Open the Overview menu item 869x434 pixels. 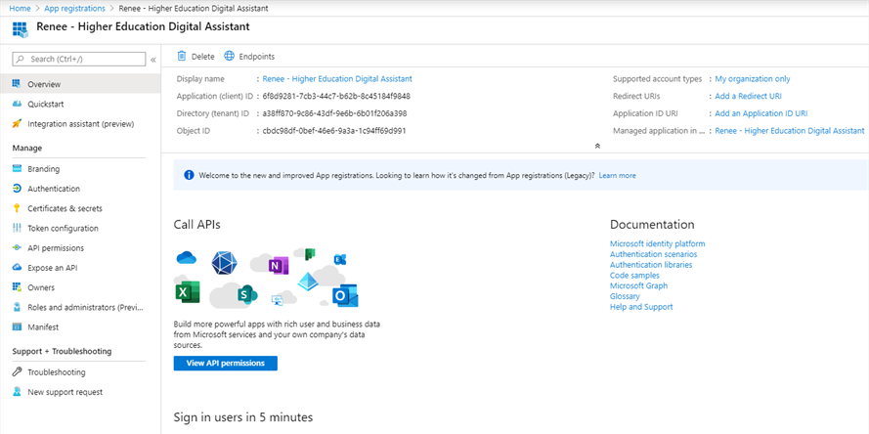80,84
